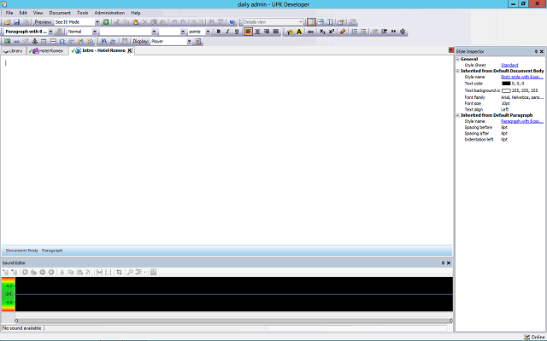Switch to the Hotel Romeo tab
Screen dimensions: 547x341
pos(48,51)
